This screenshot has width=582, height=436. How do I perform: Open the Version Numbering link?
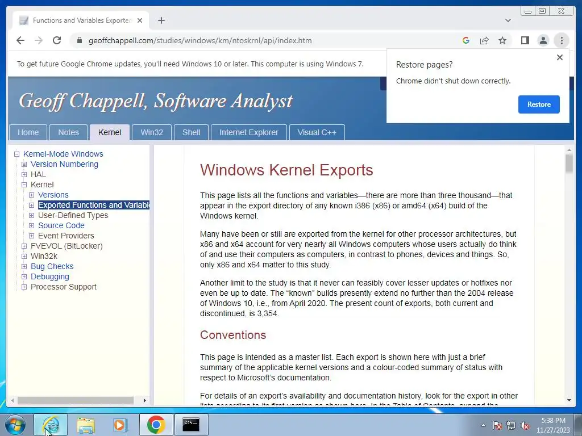(64, 164)
